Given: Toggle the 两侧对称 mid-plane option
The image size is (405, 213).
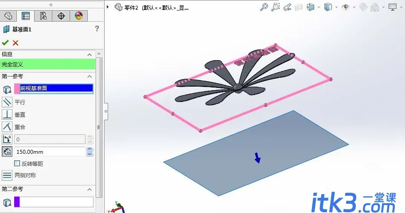Looking at the screenshot, I should tap(7, 175).
